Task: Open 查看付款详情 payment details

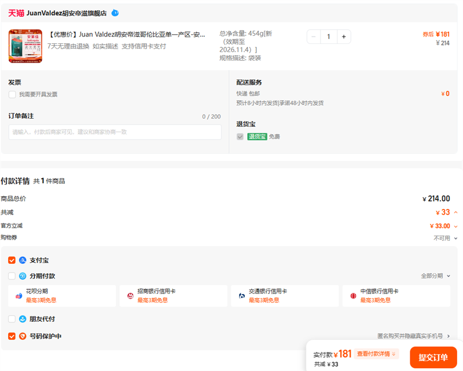Action: click(377, 354)
